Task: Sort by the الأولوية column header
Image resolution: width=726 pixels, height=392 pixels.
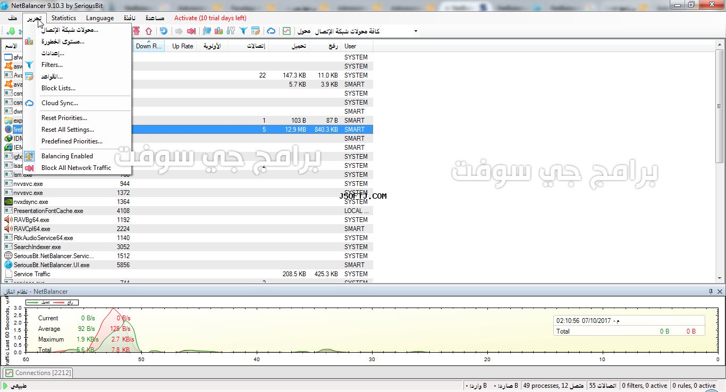Action: point(213,46)
